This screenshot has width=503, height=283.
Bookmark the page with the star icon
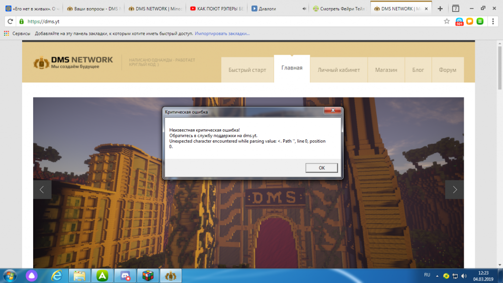pos(446,22)
